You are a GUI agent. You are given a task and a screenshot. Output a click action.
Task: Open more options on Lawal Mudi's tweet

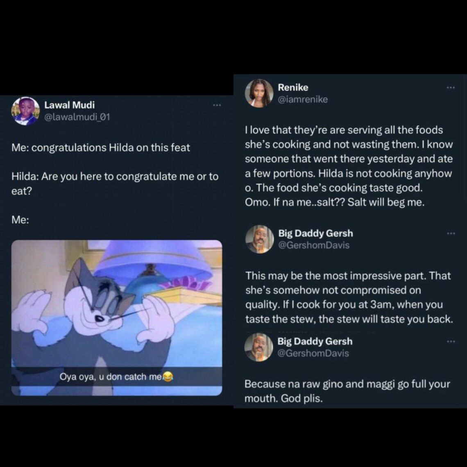217,105
